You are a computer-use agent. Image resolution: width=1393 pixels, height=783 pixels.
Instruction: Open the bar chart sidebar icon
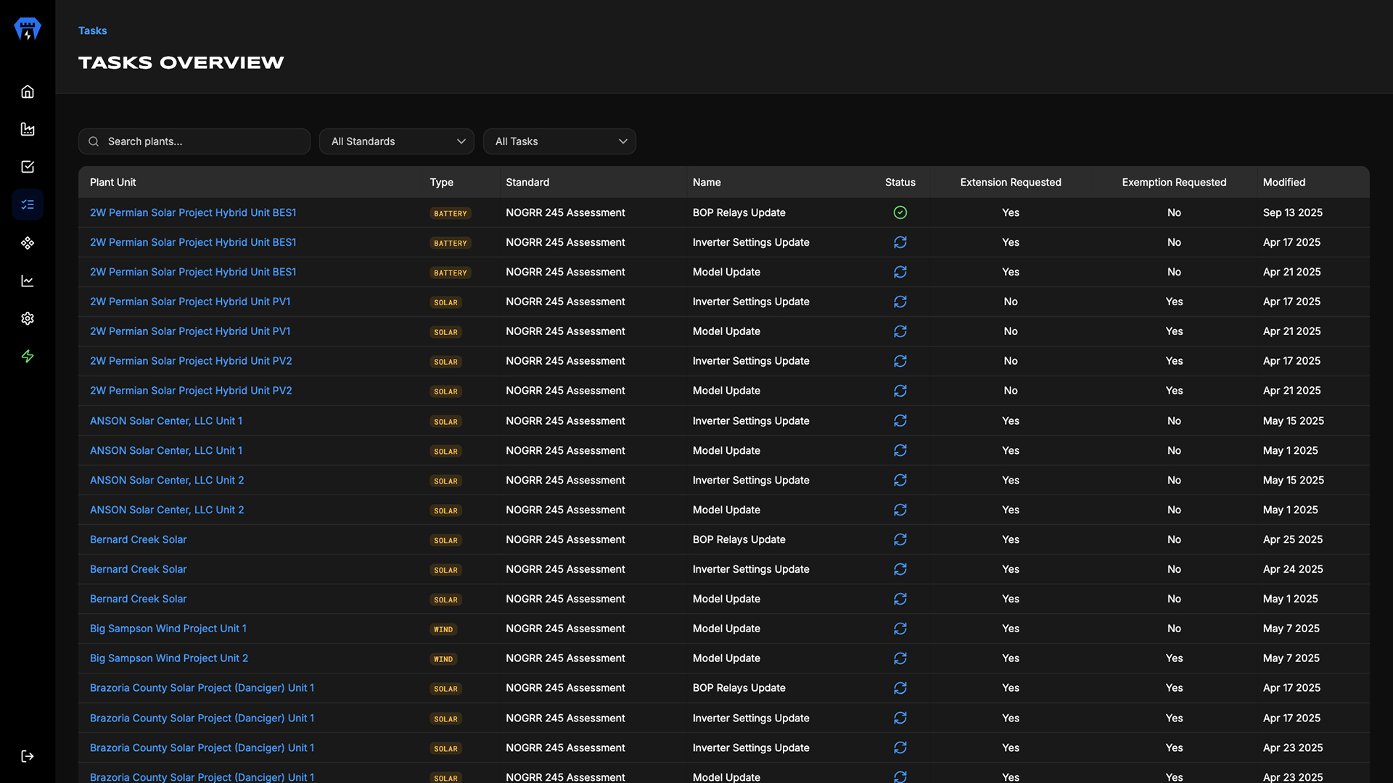pyautogui.click(x=28, y=129)
